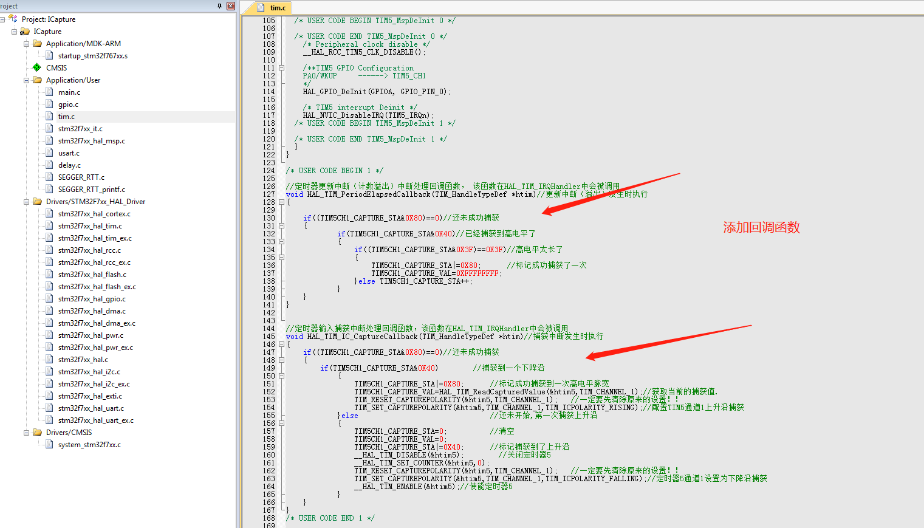Screen dimensions: 924x528
Task: Click the file icon beside stm32f7xx_hal_exti.c
Action: (49, 396)
